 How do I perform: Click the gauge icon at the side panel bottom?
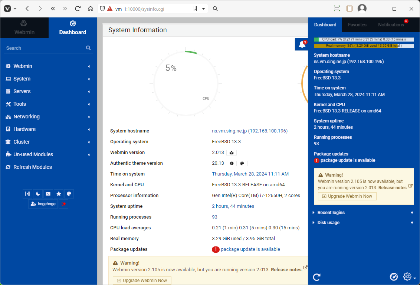tap(394, 277)
